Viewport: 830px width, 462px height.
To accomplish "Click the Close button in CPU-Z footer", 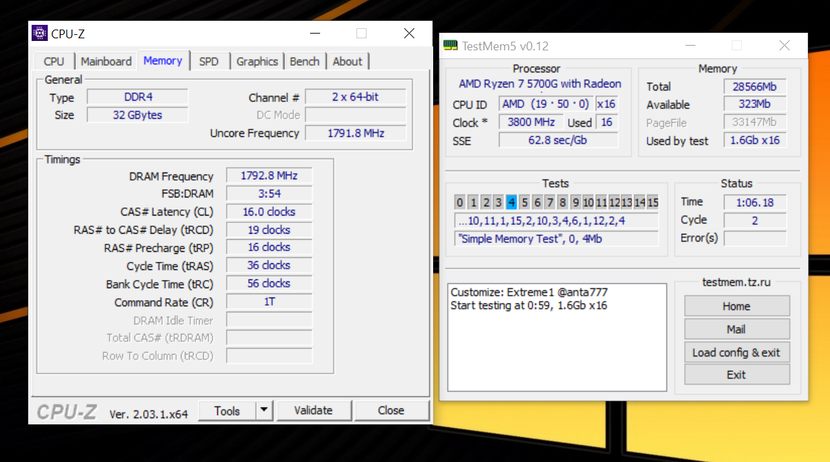I will (x=391, y=410).
